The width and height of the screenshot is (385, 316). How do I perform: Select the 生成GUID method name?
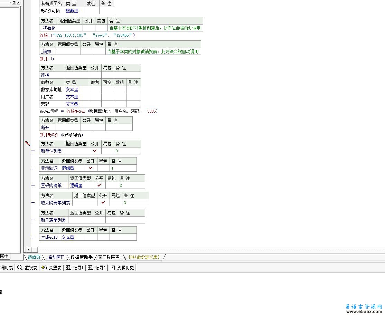49,237
